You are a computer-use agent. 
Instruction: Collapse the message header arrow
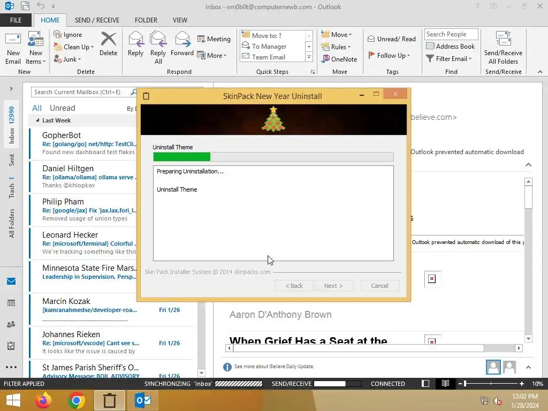pos(528,165)
